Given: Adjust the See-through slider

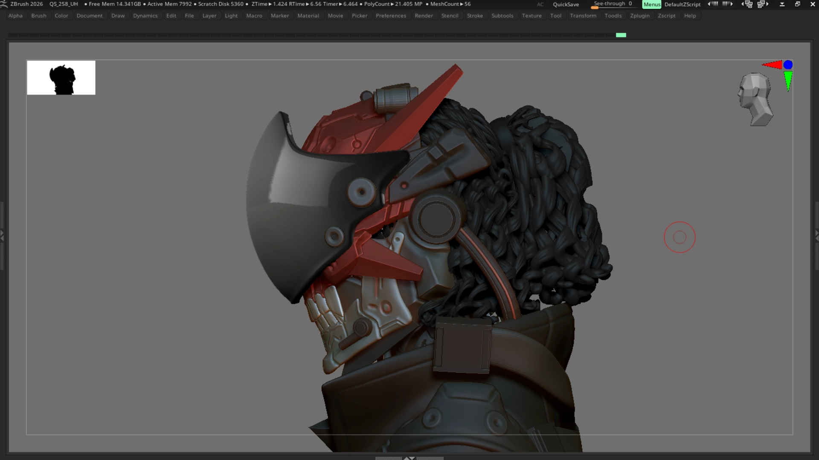Looking at the screenshot, I should point(613,4).
